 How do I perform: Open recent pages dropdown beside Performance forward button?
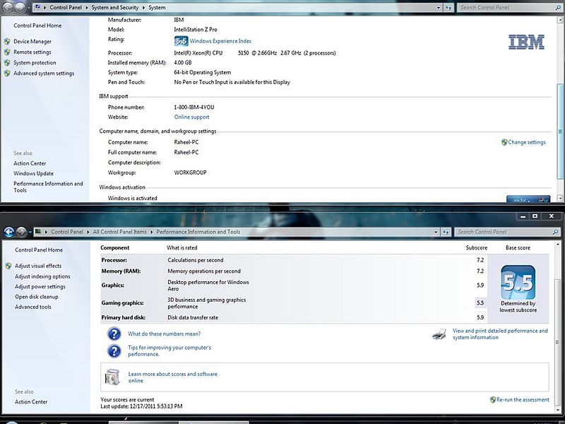(30, 232)
